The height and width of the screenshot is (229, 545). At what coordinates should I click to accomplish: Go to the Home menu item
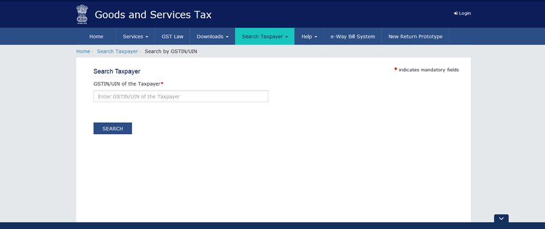[x=96, y=36]
